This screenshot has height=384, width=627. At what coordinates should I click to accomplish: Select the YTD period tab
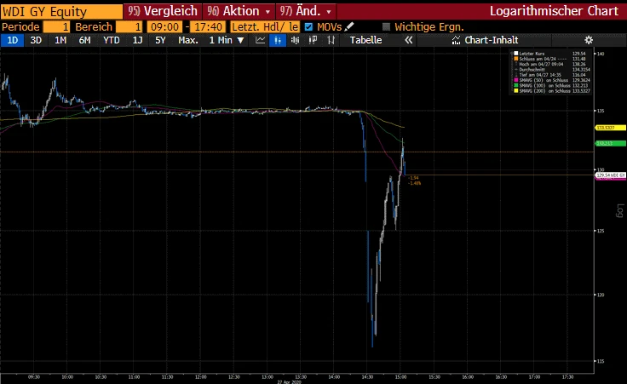[x=111, y=40]
